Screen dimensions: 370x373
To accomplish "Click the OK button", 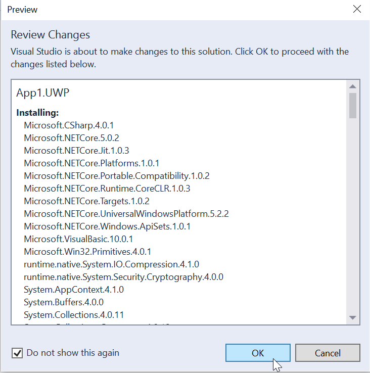I will [258, 353].
